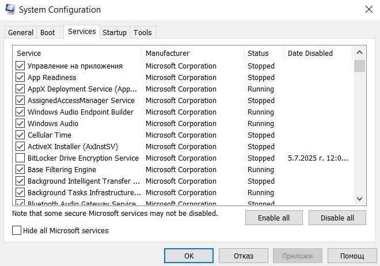Click Stopped status of Cellular Time
Screen dimensions: 380x266
[261, 135]
